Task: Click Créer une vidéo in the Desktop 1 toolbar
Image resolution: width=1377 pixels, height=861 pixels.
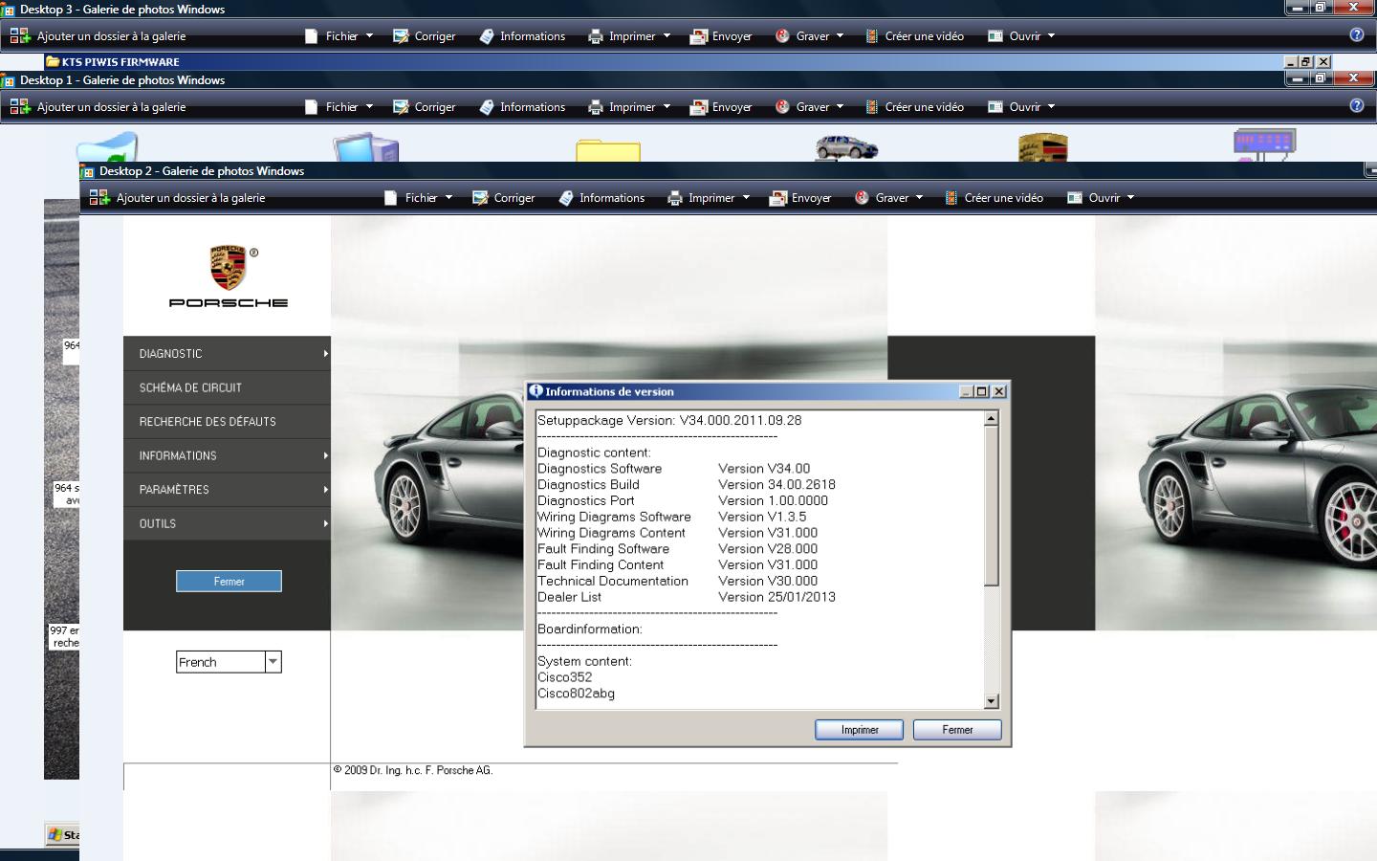Action: [x=914, y=107]
